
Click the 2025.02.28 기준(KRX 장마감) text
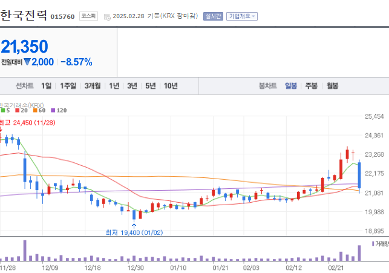click(155, 16)
